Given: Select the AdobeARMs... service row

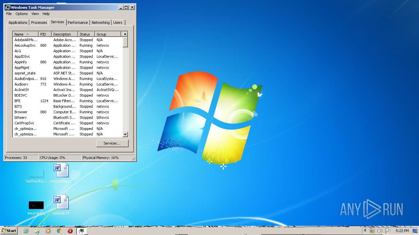Looking at the screenshot, I should pyautogui.click(x=67, y=40).
